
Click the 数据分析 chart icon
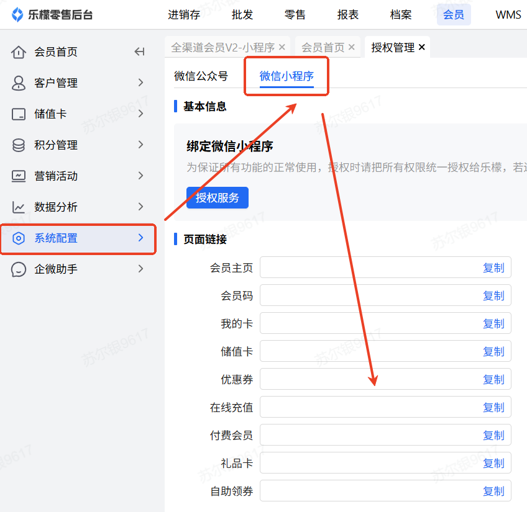point(19,207)
